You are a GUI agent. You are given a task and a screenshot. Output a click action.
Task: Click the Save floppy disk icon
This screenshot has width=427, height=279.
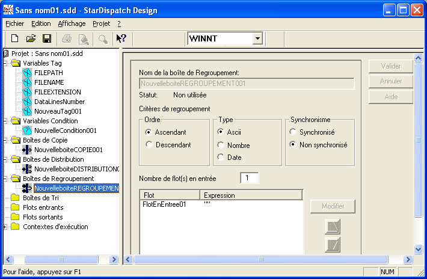46,38
